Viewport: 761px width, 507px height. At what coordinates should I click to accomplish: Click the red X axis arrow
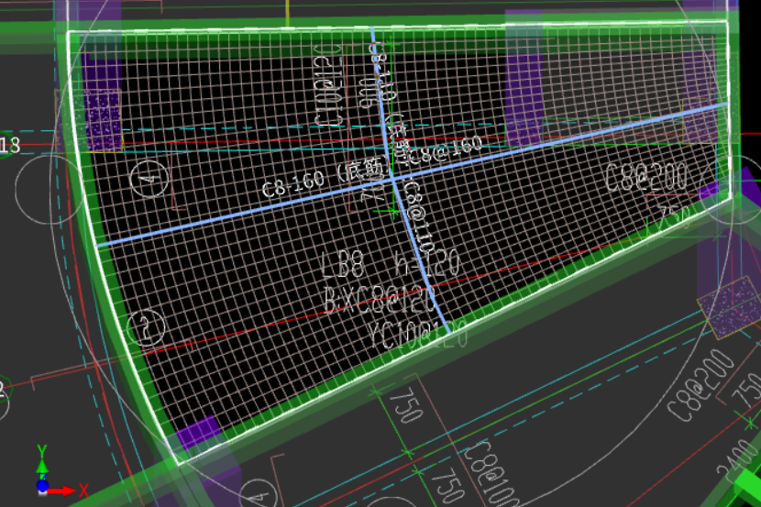[62, 491]
